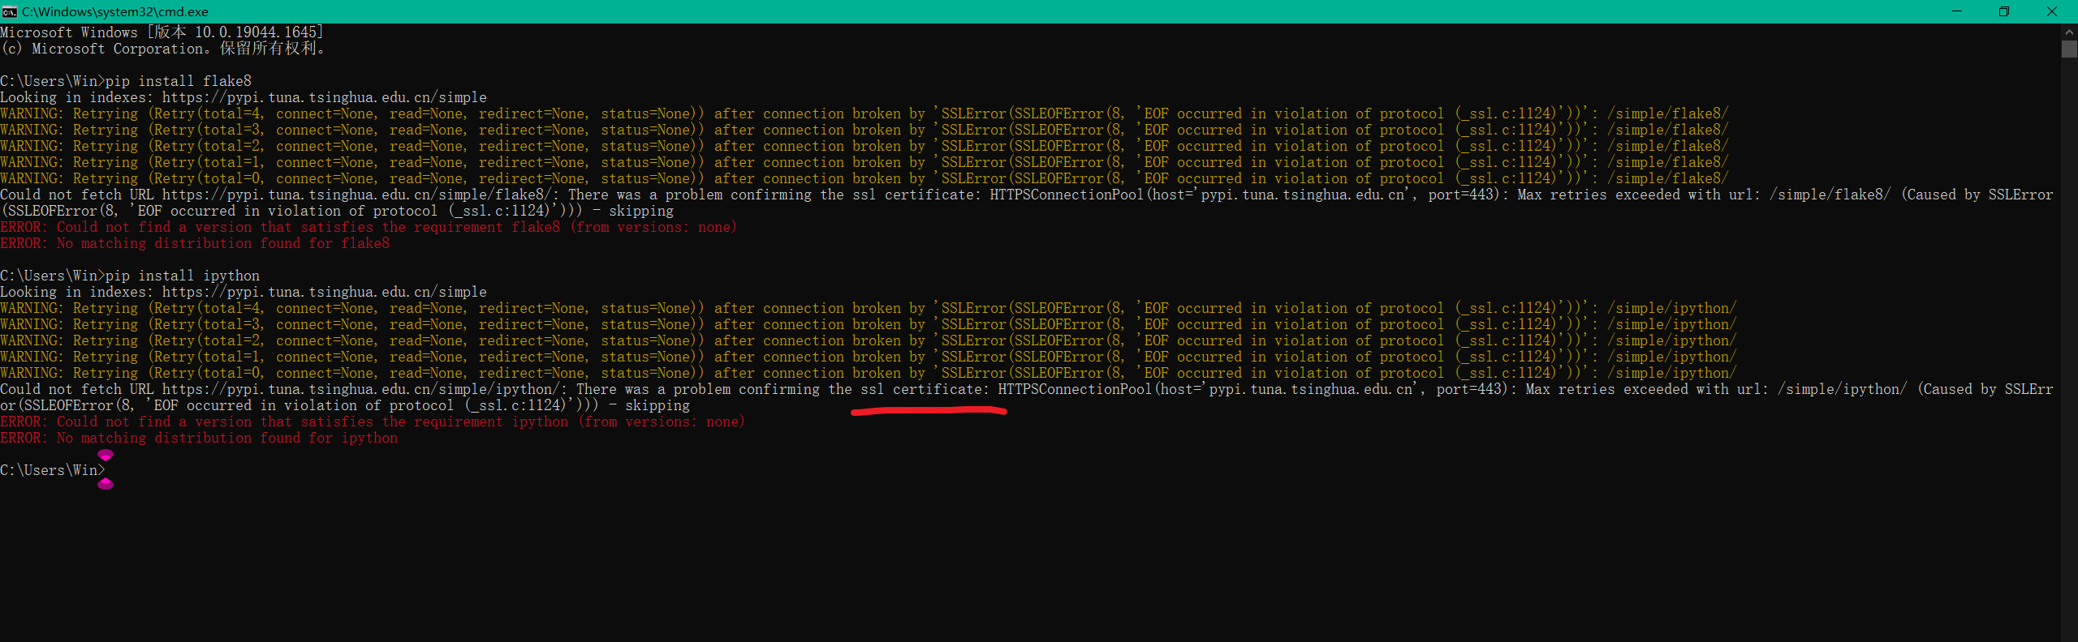Click the Microsoft Corporation copyright line
Screen dimensions: 2078x642
(162, 49)
